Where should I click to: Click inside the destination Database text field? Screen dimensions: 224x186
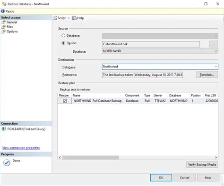[x=157, y=67]
